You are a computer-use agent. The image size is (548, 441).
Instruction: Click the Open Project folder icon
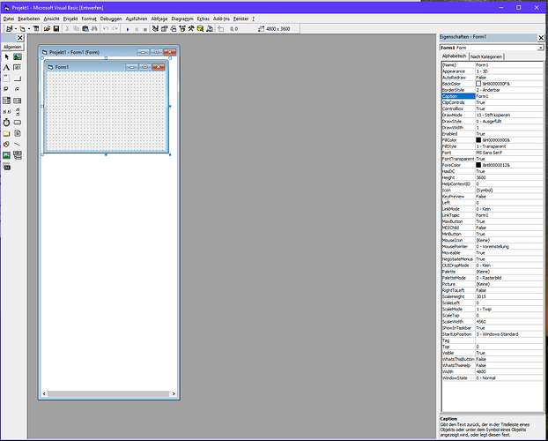coord(47,29)
